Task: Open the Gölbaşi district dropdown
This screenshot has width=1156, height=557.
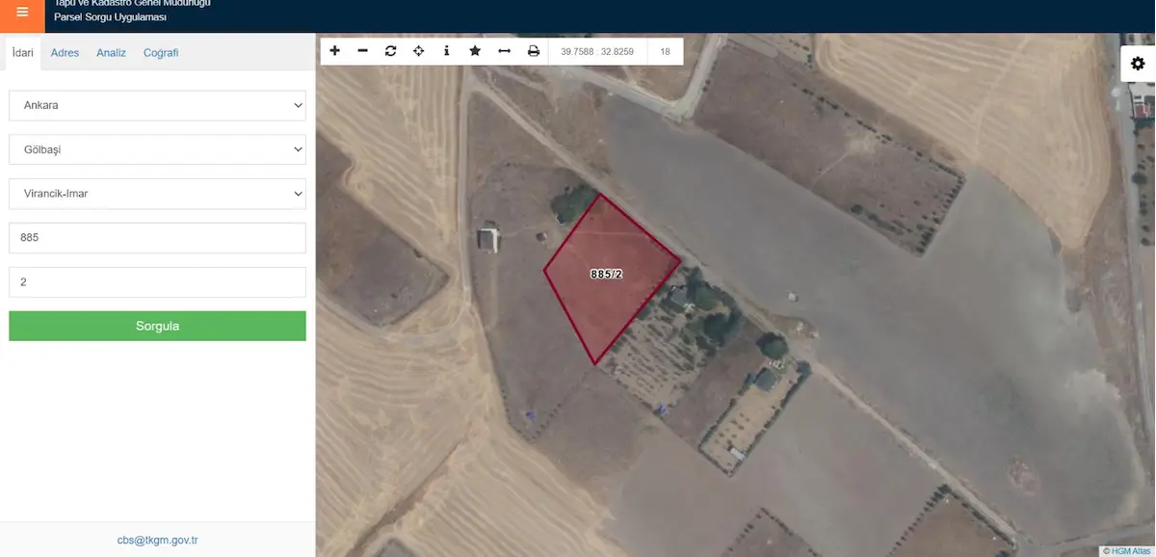Action: [x=157, y=149]
